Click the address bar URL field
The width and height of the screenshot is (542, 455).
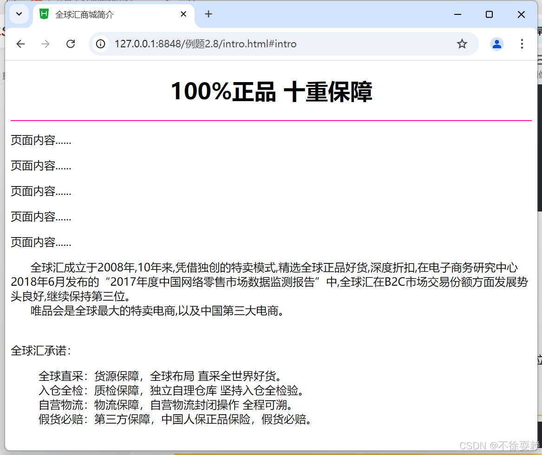283,44
